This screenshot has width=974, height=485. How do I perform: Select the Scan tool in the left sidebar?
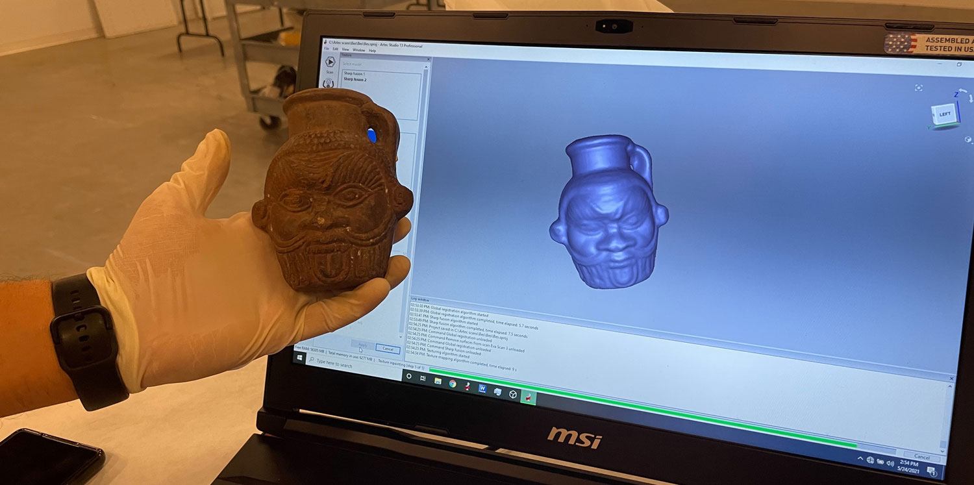pyautogui.click(x=331, y=62)
